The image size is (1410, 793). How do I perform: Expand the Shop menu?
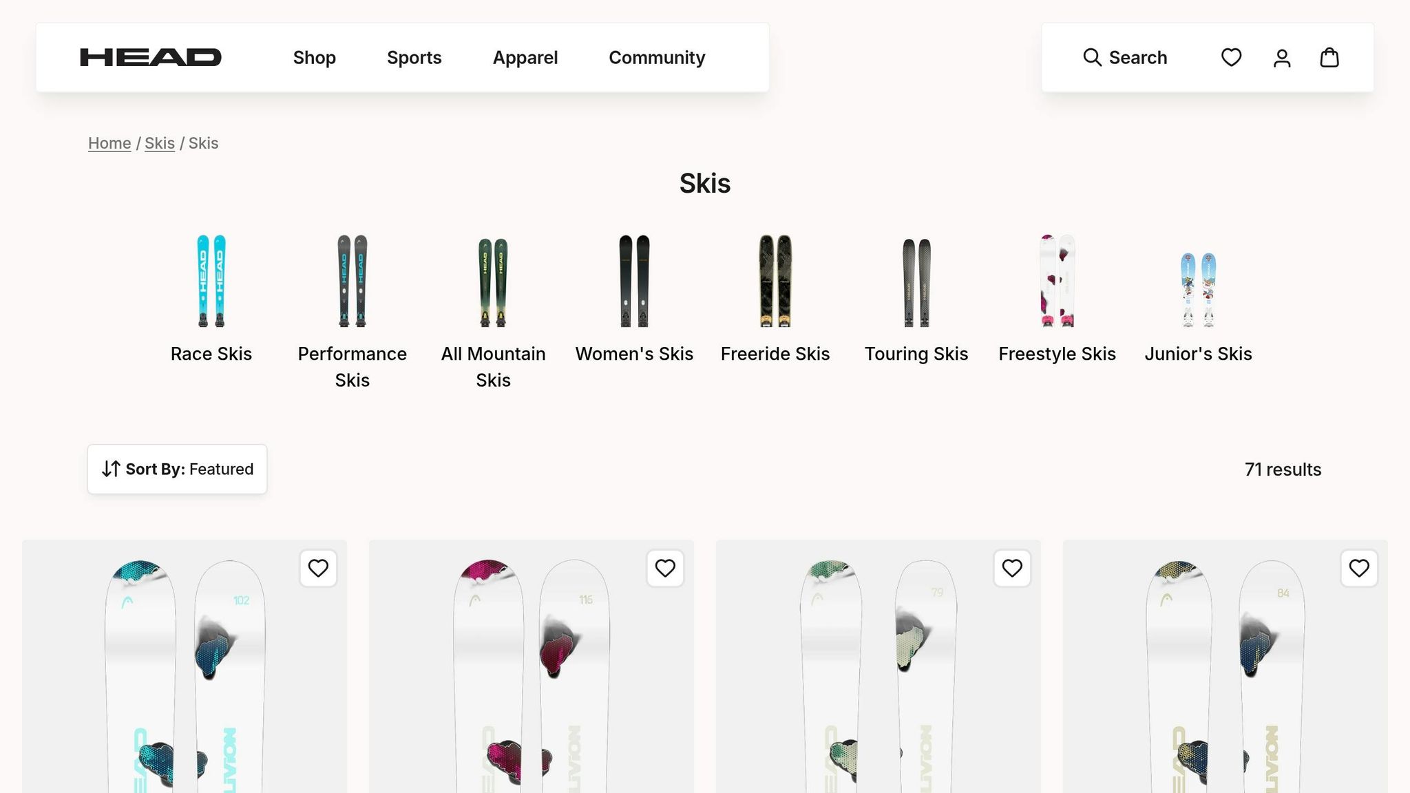point(315,57)
